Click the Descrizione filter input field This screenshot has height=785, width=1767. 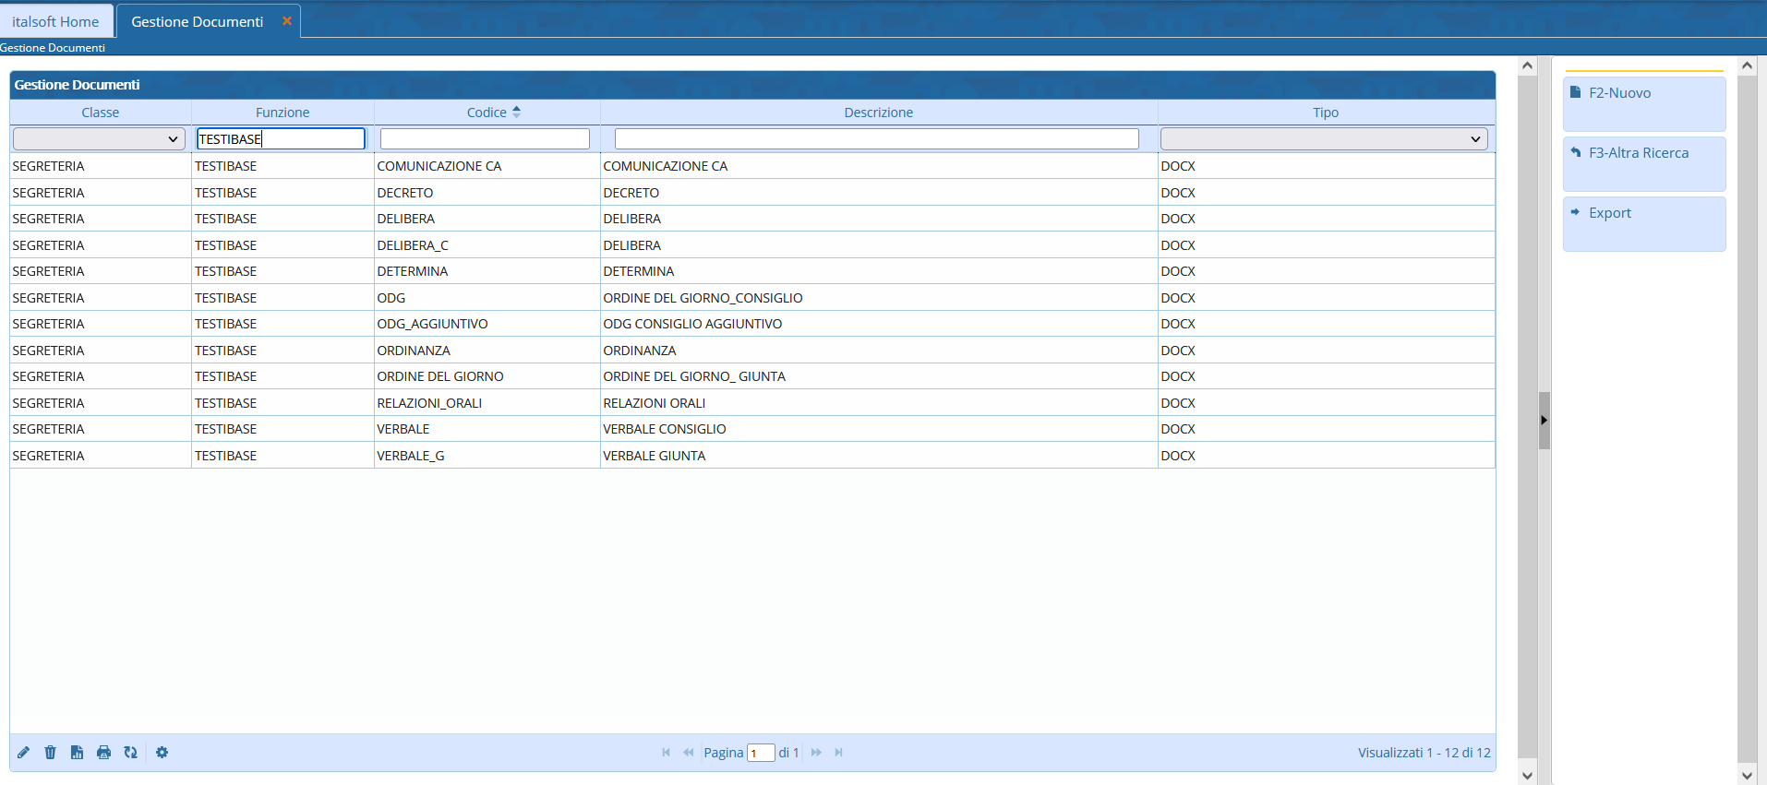(x=876, y=139)
